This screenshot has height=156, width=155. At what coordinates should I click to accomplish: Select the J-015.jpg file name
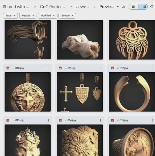coord(122,120)
